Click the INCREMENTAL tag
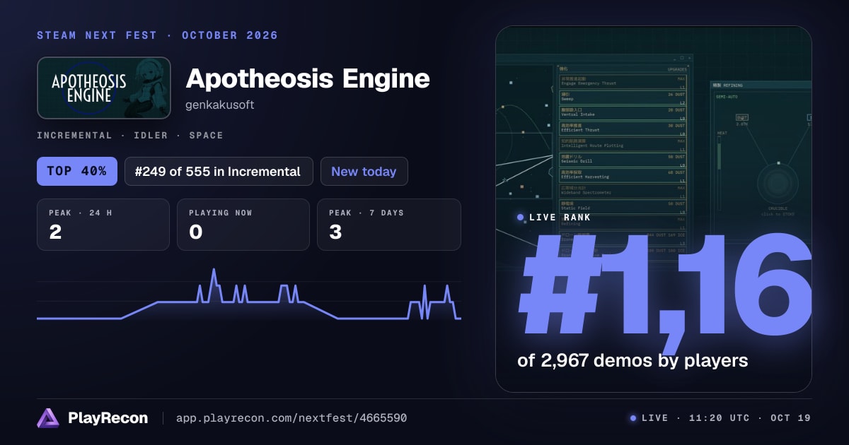 [x=74, y=135]
